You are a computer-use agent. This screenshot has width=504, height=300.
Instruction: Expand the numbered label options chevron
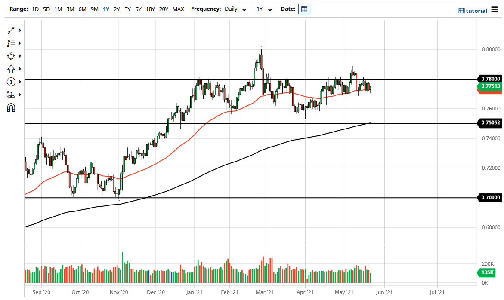pos(20,82)
